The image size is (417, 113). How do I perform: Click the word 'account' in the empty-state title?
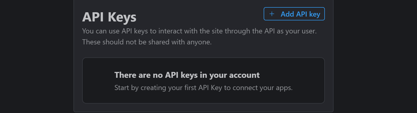244,75
